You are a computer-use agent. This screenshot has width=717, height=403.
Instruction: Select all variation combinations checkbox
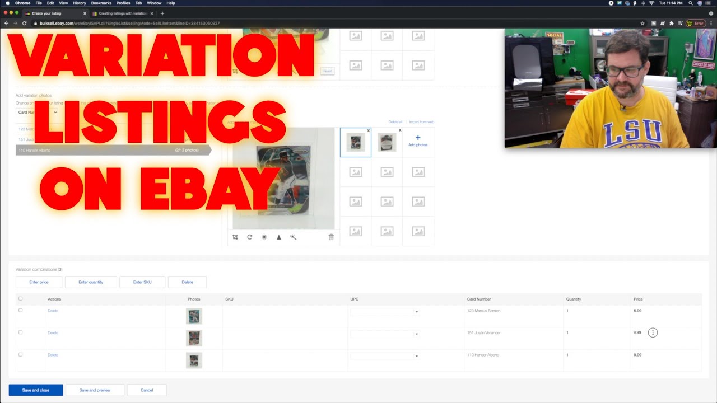[x=21, y=299]
